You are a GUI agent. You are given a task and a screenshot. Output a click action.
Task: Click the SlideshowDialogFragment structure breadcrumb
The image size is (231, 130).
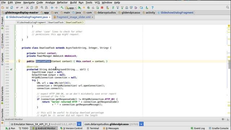coord(31,22)
